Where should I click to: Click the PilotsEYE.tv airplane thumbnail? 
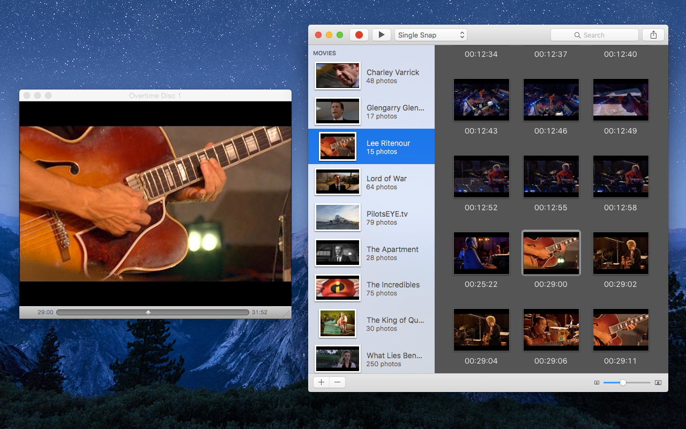pyautogui.click(x=338, y=218)
